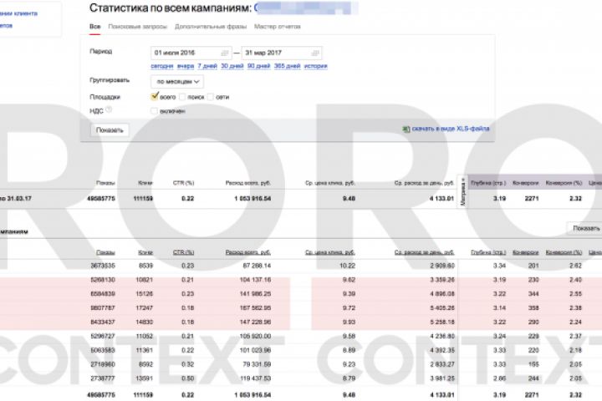Click the Показать button under НДС
The image size is (602, 401).
click(110, 130)
